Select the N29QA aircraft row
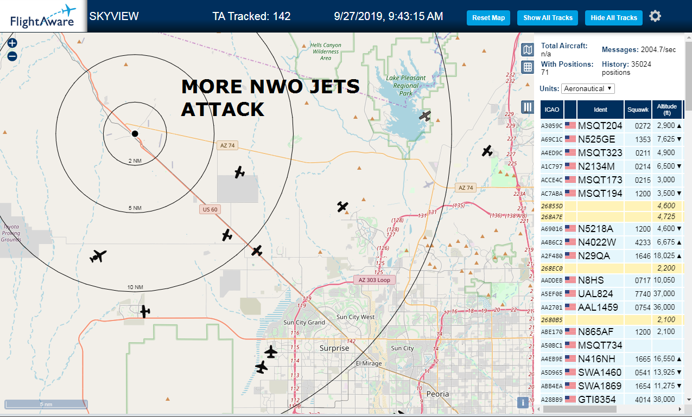692x417 pixels. (x=612, y=255)
